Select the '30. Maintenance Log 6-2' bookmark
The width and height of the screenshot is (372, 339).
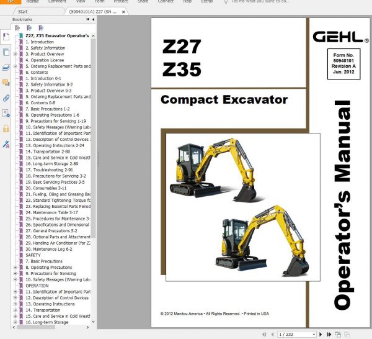49,249
